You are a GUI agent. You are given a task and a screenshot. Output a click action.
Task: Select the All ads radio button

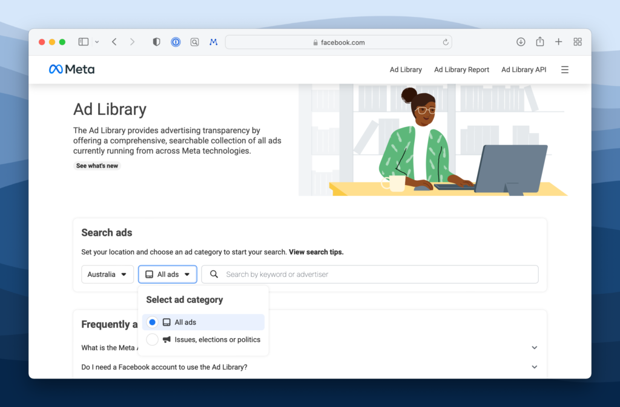pos(153,322)
